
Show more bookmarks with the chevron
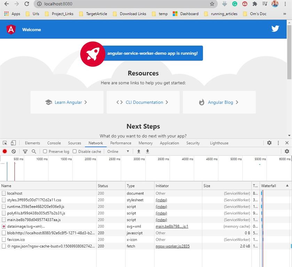point(285,14)
